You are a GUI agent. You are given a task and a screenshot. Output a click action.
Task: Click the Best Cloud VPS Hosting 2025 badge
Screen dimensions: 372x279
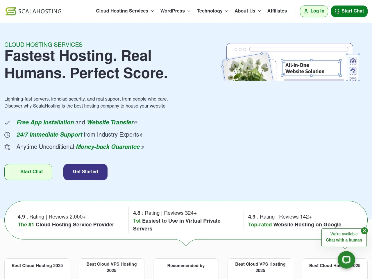[x=111, y=267]
